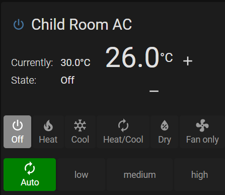
Task: Switch to Cool mode with snowflake icon
Action: 80,132
